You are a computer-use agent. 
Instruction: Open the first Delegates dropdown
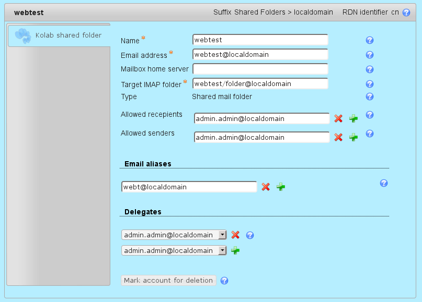(222, 235)
